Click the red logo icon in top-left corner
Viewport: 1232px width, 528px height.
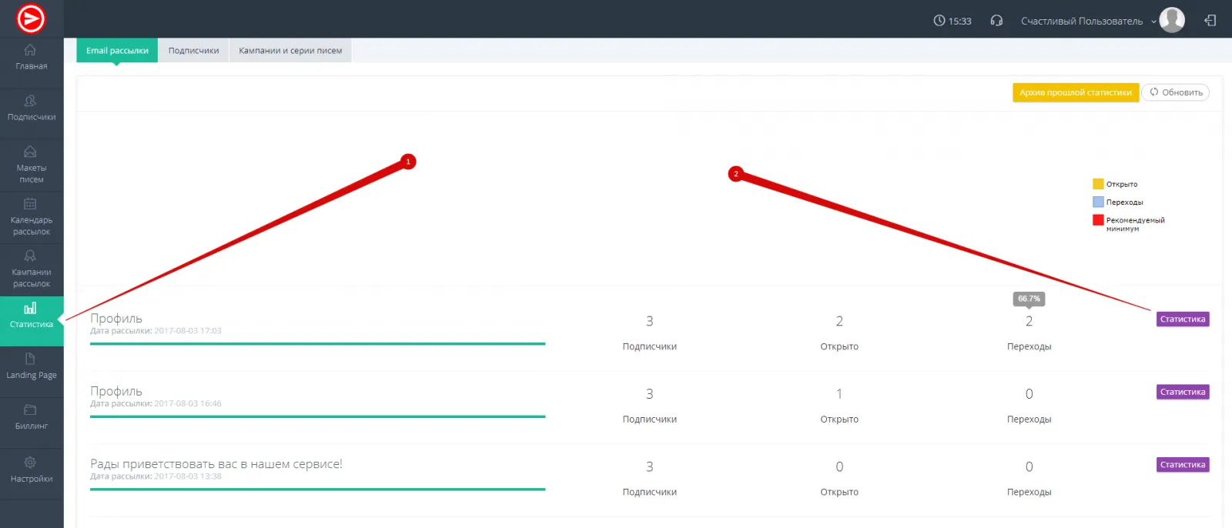tap(31, 18)
